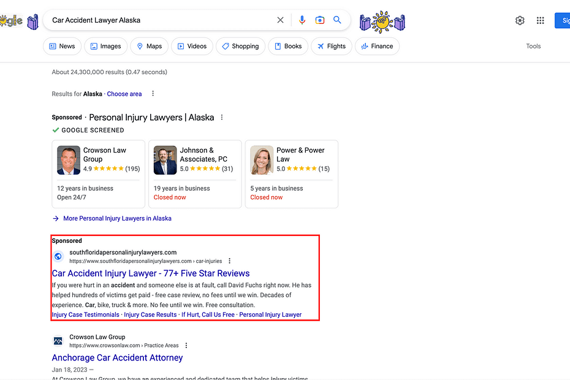Open Injury Case Results sitelink
The image size is (570, 380).
click(x=151, y=314)
